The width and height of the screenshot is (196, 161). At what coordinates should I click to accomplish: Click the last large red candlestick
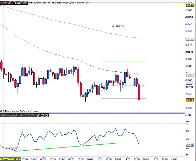pos(139,92)
